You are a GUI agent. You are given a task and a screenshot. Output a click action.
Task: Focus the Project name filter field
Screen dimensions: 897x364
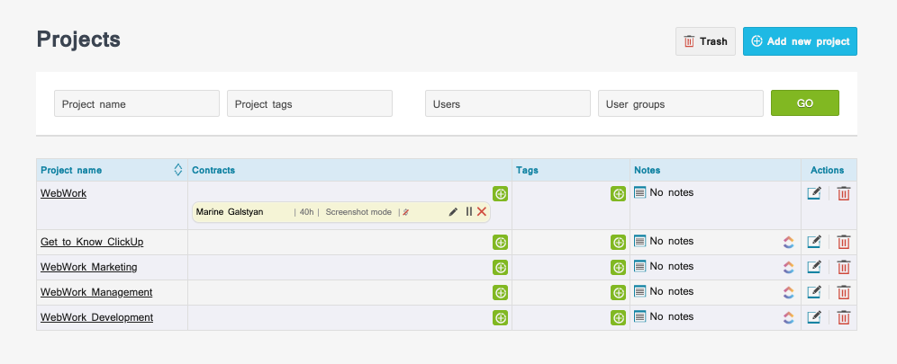coord(137,104)
